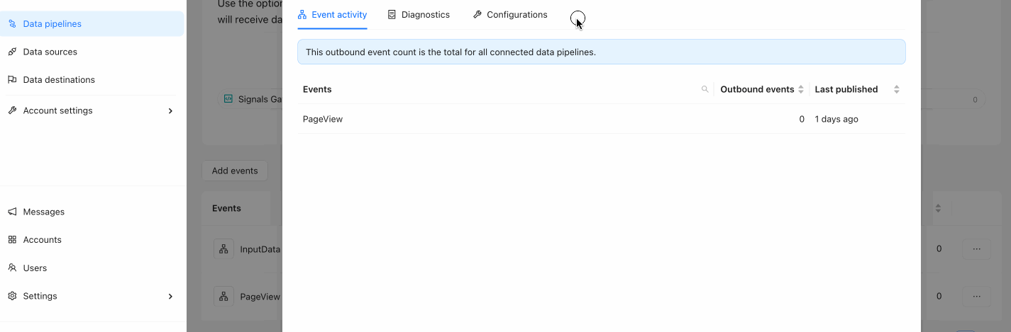1011x332 pixels.
Task: Click the Messages megaphone icon
Action: point(12,212)
